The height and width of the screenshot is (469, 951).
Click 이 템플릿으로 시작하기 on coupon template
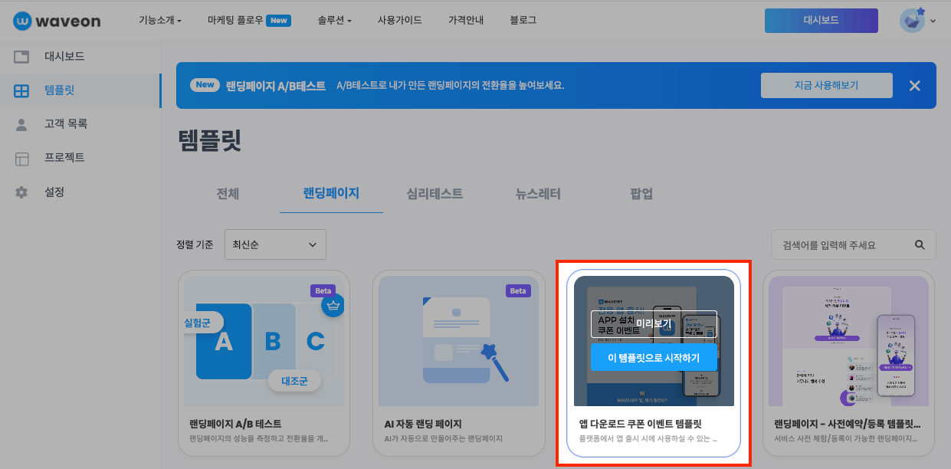pyautogui.click(x=652, y=359)
